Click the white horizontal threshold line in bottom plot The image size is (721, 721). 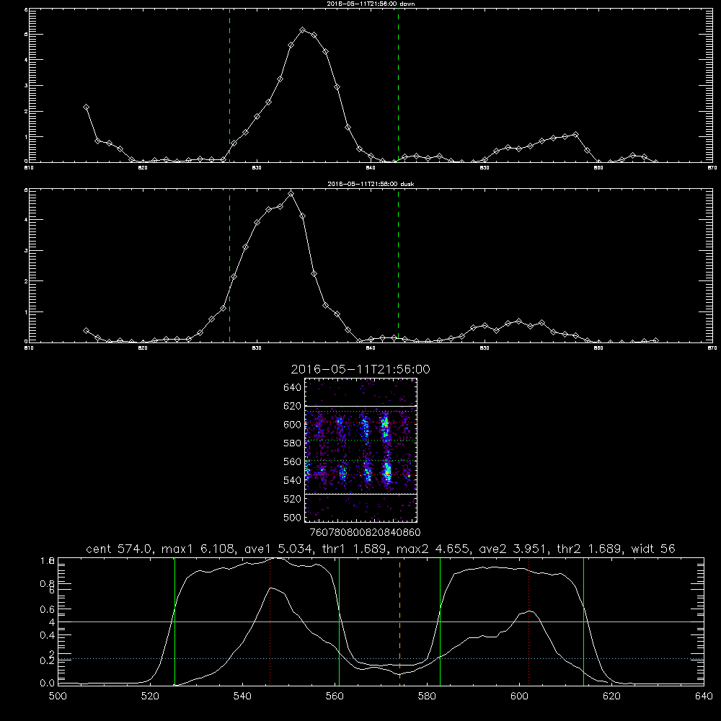point(381,622)
